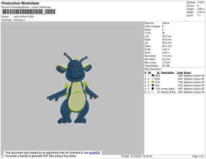Choose the Amber Black color swatch

[153, 89]
